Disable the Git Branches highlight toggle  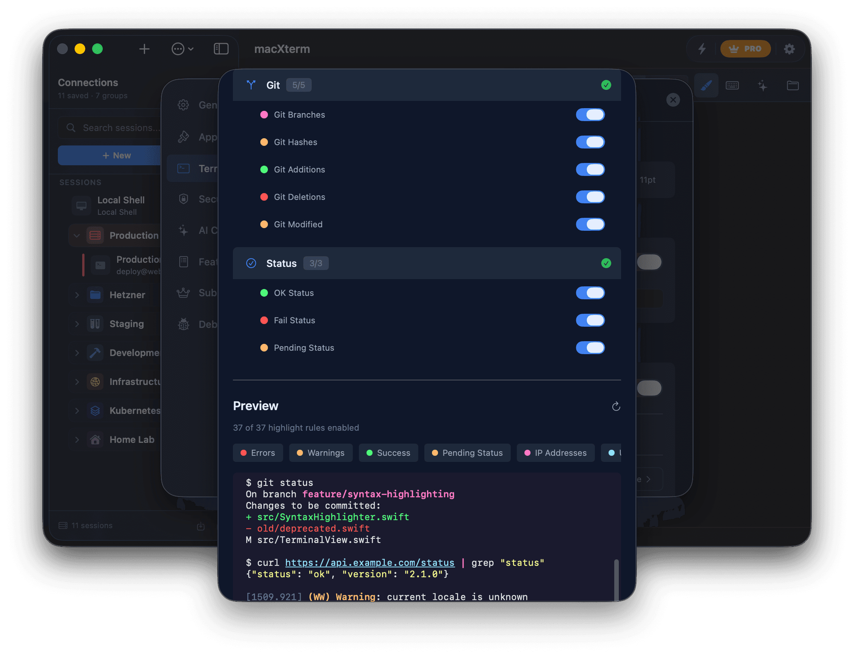(590, 115)
